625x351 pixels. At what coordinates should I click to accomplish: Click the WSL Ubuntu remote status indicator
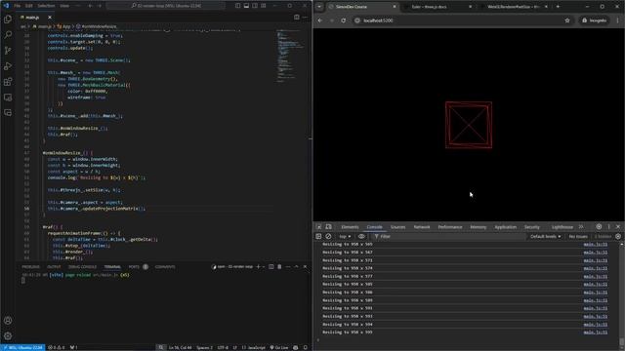coord(22,347)
